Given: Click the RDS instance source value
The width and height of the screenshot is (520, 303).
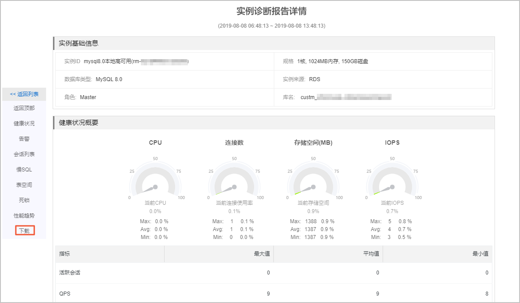Looking at the screenshot, I should [315, 79].
